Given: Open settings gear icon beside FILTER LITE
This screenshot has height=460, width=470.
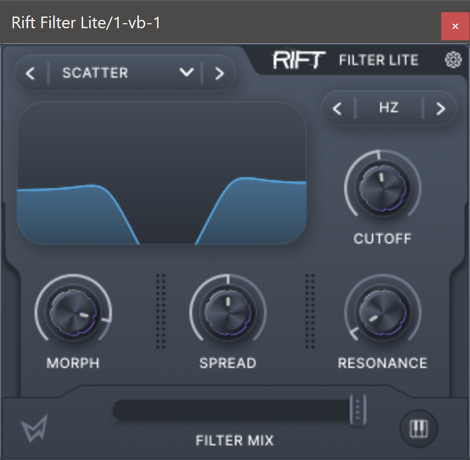Looking at the screenshot, I should (453, 60).
